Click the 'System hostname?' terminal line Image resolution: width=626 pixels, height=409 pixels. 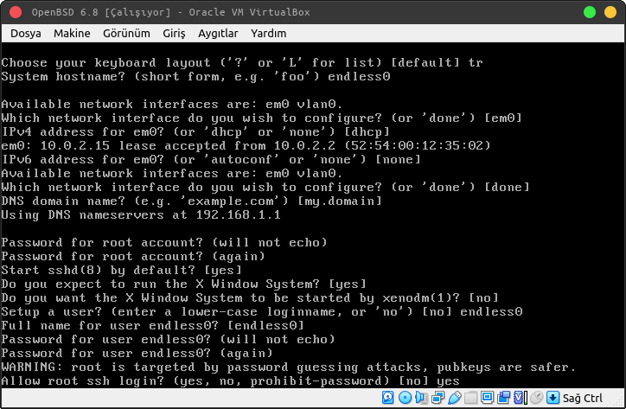coord(195,76)
